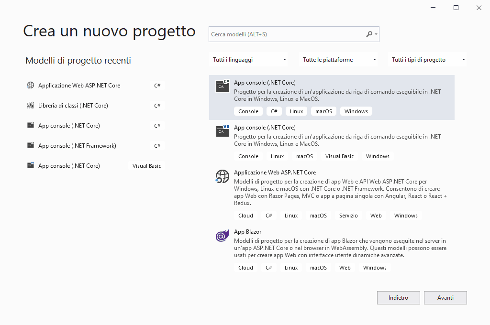The width and height of the screenshot is (490, 325).
Task: Click the Libreria di classi icon in recent list
Action: pos(30,105)
